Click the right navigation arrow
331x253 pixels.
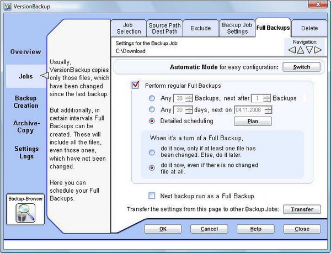[x=318, y=50]
